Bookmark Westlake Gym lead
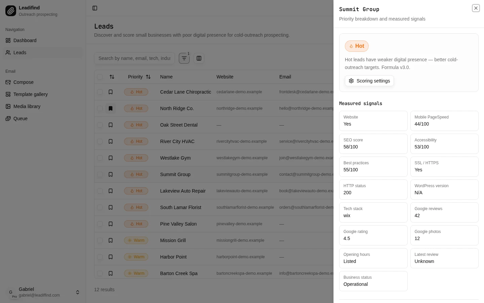The image size is (484, 303). [x=111, y=158]
